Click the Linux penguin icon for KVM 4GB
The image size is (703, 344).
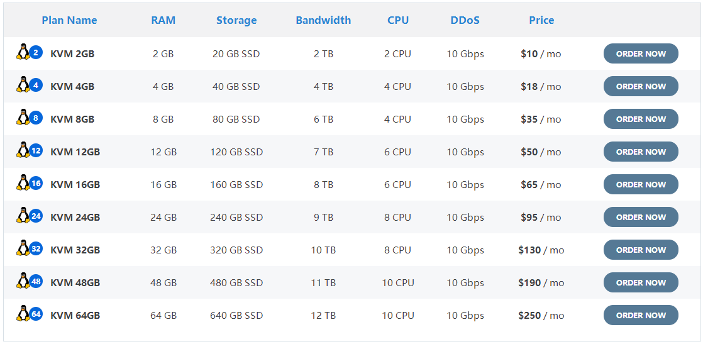point(24,85)
